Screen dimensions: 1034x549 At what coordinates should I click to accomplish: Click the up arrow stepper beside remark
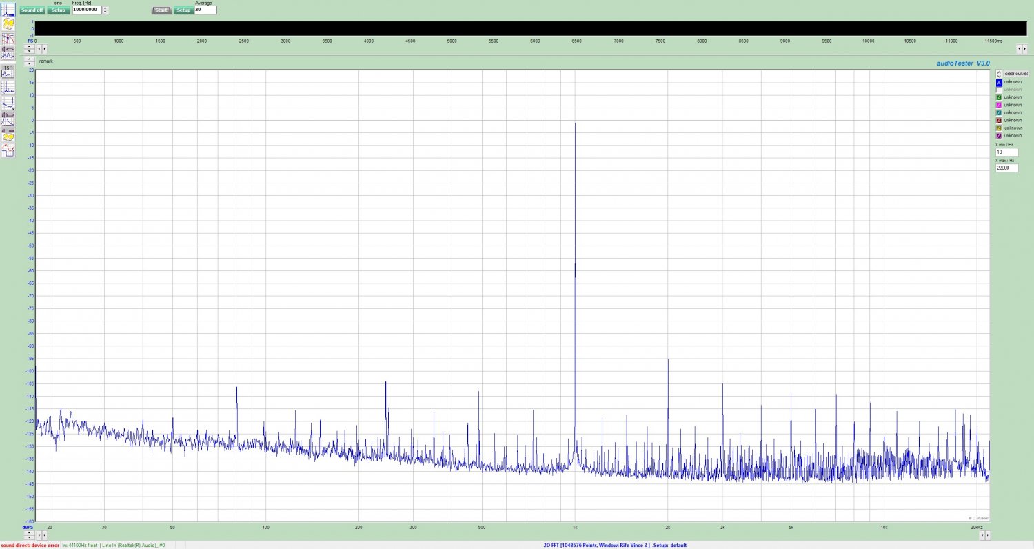click(x=29, y=59)
